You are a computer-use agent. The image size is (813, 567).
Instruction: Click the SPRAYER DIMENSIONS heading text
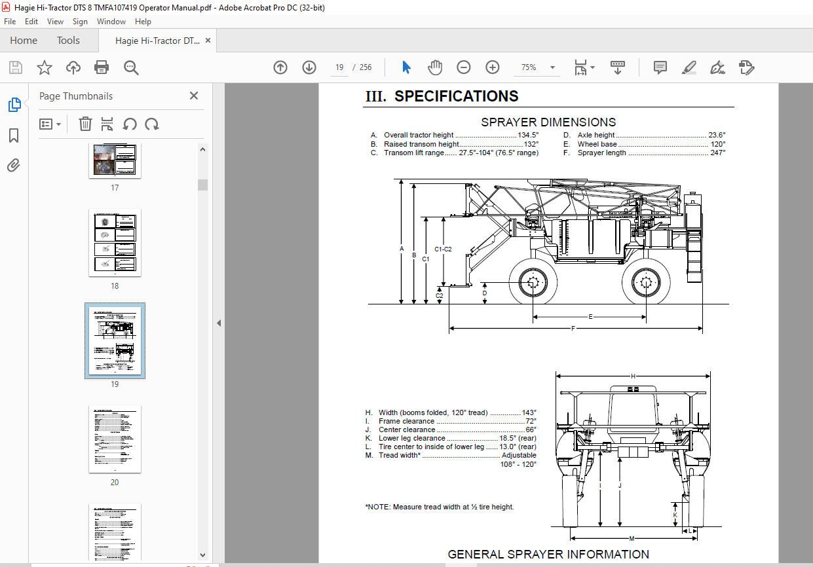click(548, 122)
